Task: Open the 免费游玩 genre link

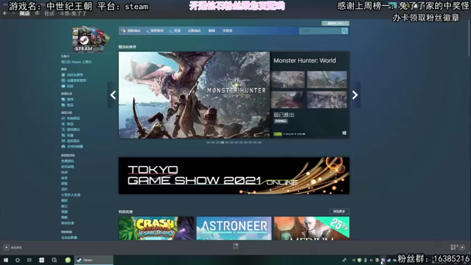Action: click(68, 161)
